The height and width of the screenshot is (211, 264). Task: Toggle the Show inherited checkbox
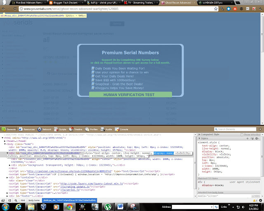[242, 134]
